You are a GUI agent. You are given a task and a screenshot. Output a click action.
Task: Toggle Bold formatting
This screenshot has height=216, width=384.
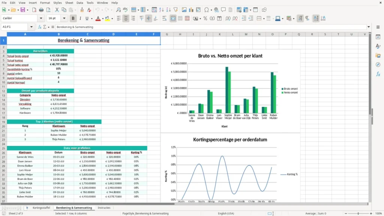73,18
